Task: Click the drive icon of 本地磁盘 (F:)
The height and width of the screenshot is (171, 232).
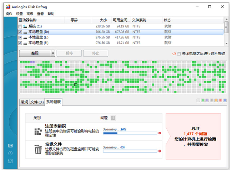Action: (x=25, y=43)
